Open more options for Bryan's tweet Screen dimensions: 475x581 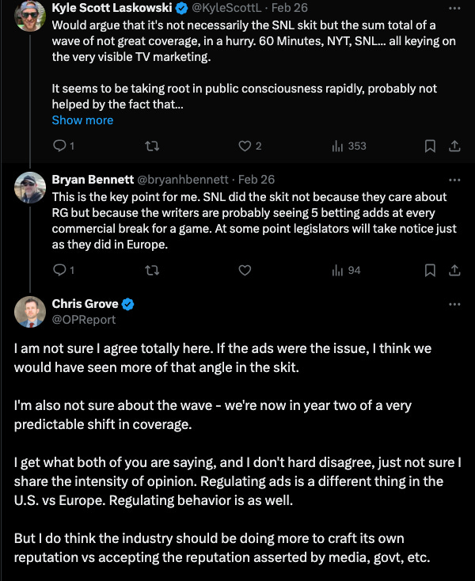454,180
